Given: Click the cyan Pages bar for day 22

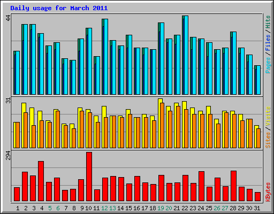Looking at the screenshot, I should (x=186, y=55).
